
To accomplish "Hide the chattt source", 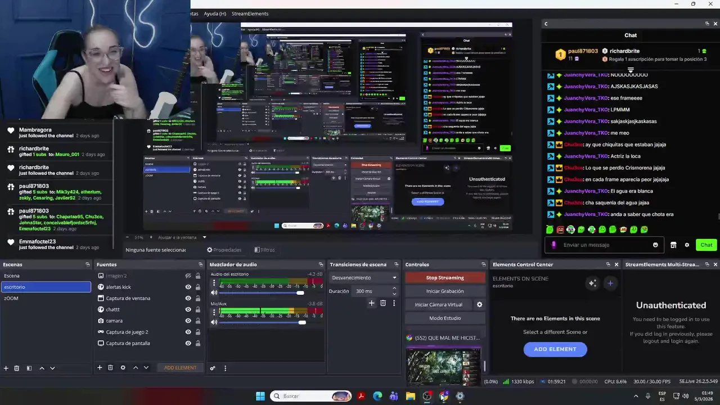I will coord(188,309).
